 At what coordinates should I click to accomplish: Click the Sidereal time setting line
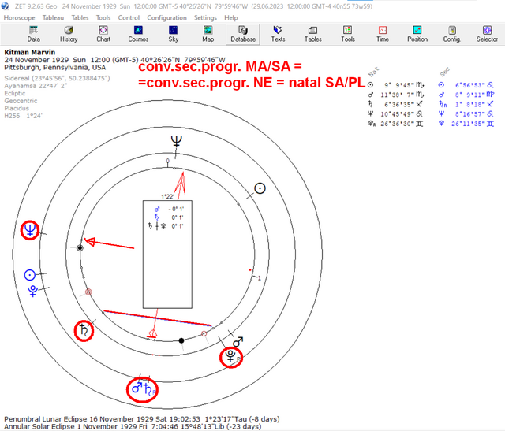57,78
